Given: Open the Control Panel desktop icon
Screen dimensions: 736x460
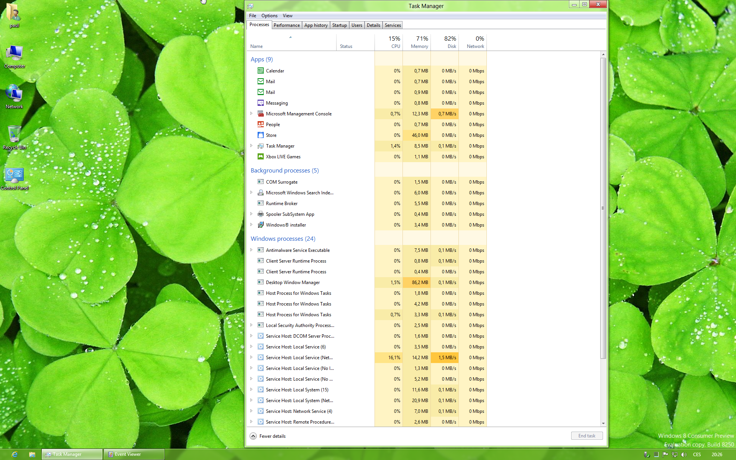Looking at the screenshot, I should (15, 178).
